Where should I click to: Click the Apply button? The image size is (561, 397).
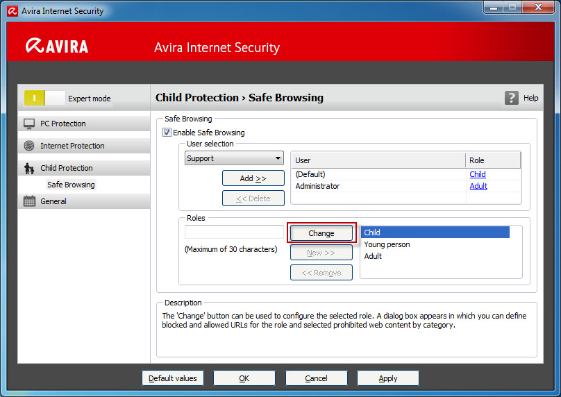pos(388,378)
